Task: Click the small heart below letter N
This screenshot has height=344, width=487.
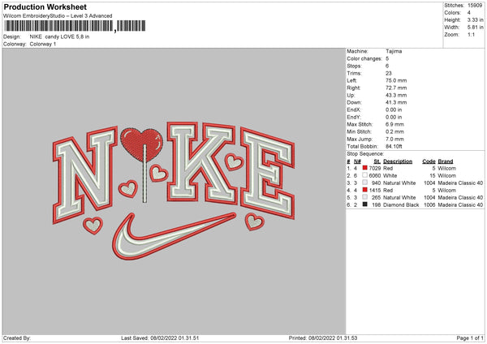Action: (93, 225)
